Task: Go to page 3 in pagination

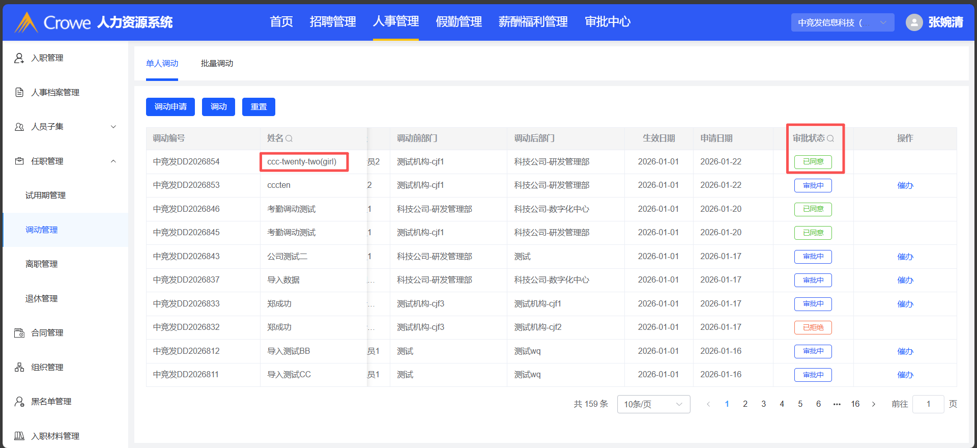Action: click(x=763, y=404)
